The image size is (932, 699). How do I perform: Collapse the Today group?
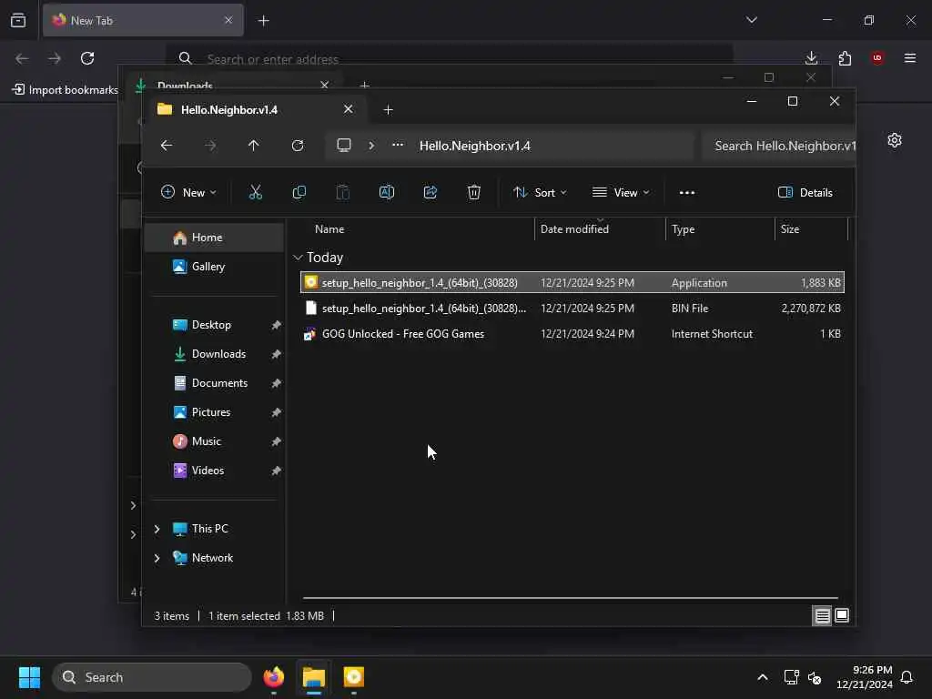[x=298, y=258]
